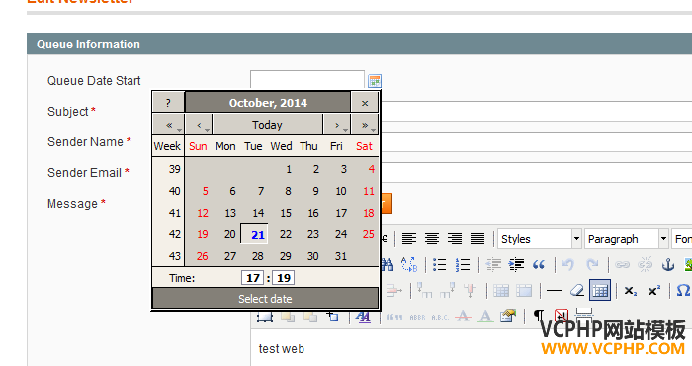
Task: Apply blockquote formatting
Action: click(x=539, y=265)
